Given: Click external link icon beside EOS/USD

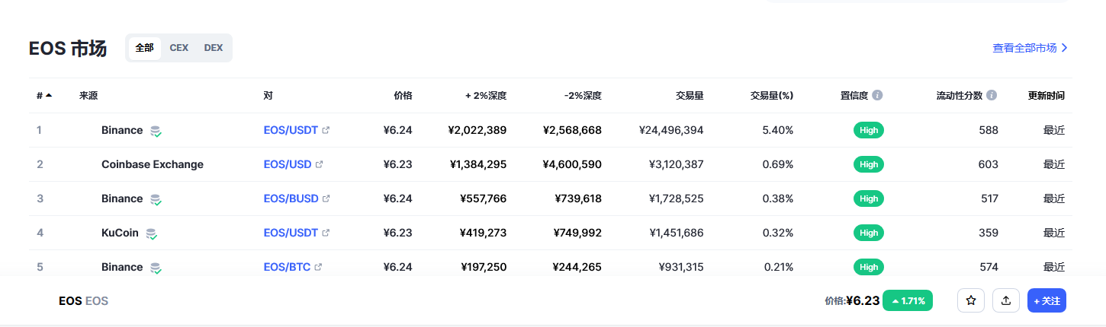Looking at the screenshot, I should coord(320,164).
